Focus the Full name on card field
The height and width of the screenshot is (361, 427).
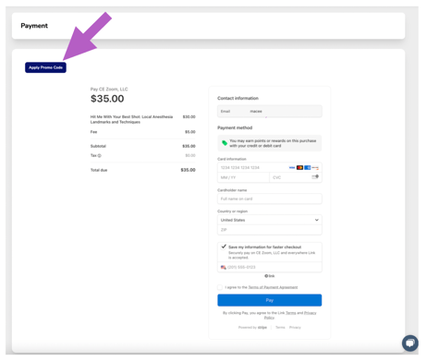click(x=270, y=199)
